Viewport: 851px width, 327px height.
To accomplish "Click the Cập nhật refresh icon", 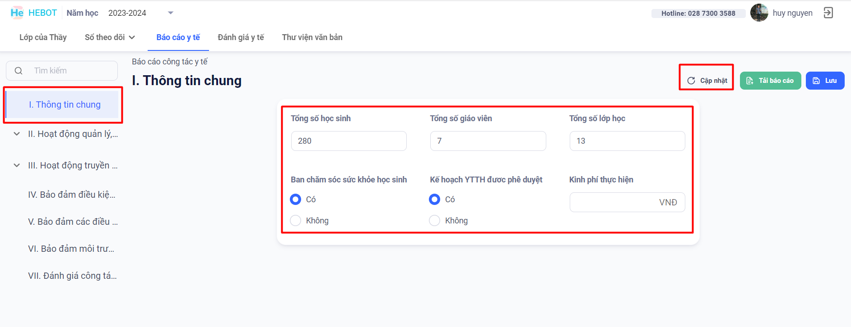I will pyautogui.click(x=691, y=81).
